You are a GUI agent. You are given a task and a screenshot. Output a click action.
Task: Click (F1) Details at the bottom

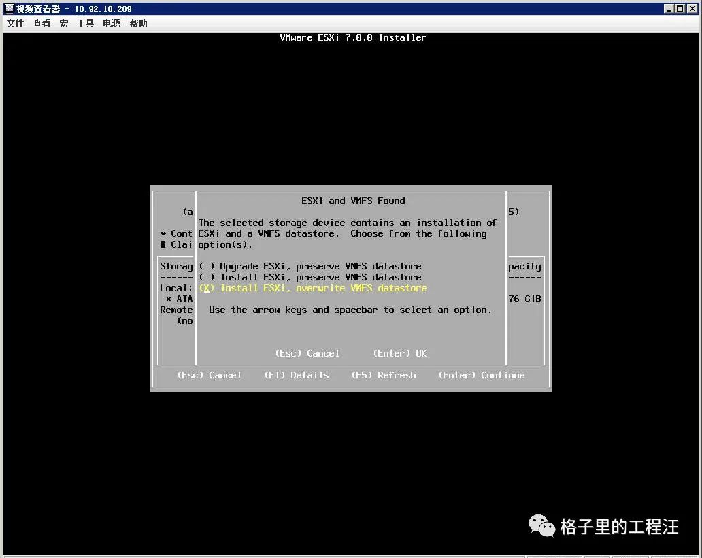click(x=297, y=375)
